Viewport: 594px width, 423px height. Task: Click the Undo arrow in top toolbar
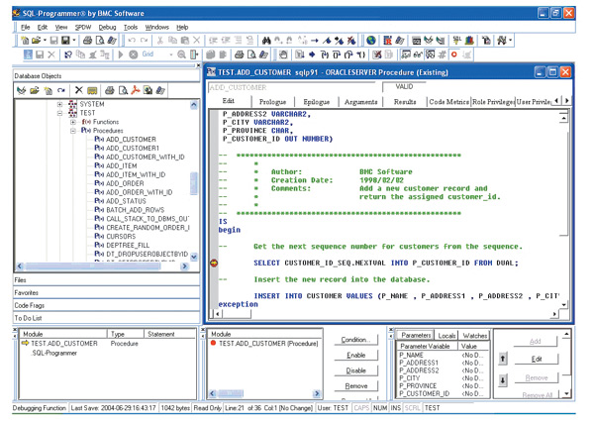point(132,41)
